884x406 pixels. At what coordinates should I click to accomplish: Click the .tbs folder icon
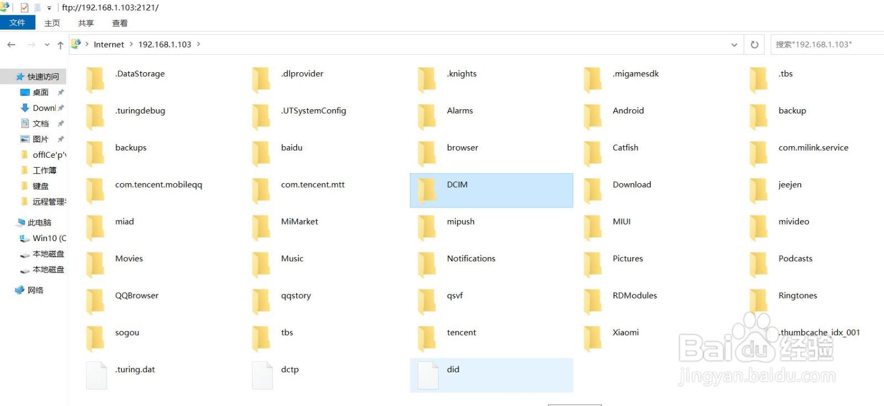click(x=758, y=80)
